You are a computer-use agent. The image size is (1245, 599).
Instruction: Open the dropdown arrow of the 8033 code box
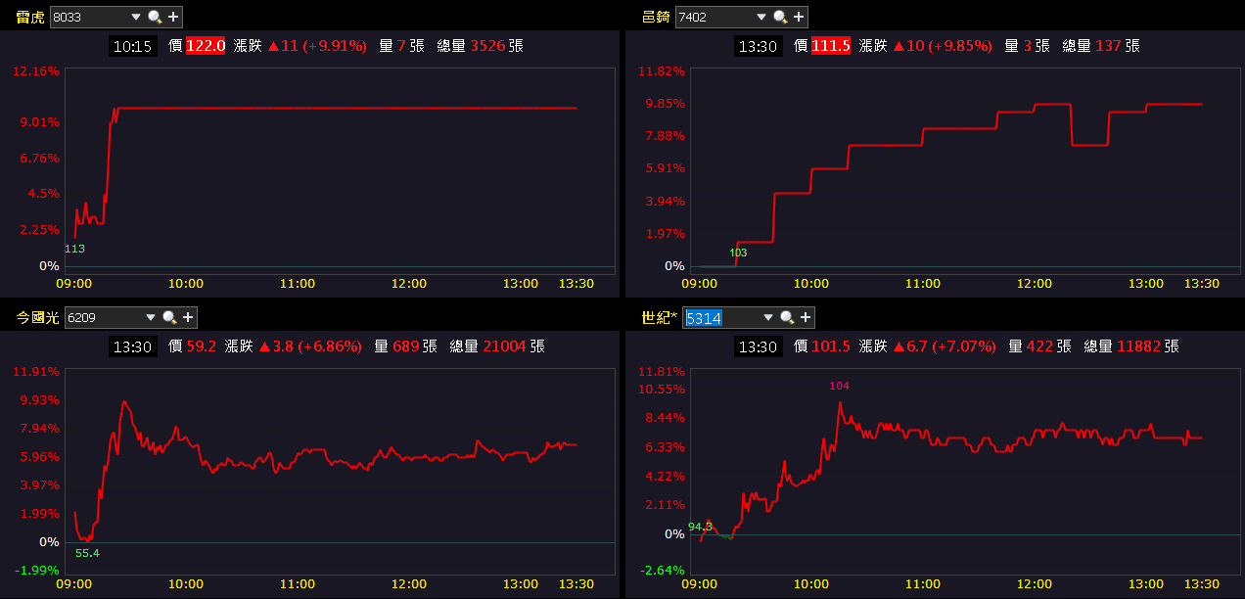point(136,17)
